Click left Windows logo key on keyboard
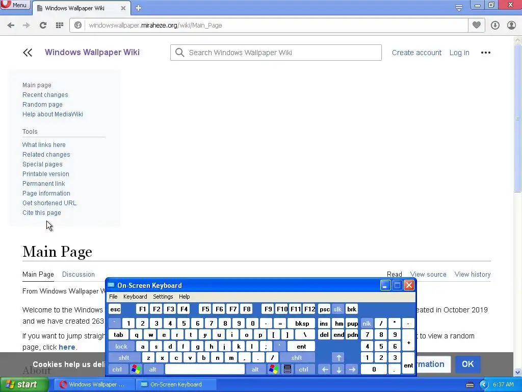The image size is (522, 392). pos(136,370)
